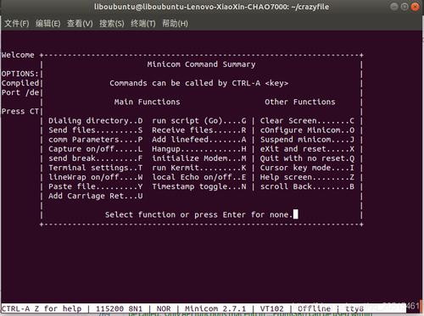Maximize the terminal window
Viewport: 424px width, 316px height.
point(404,7)
